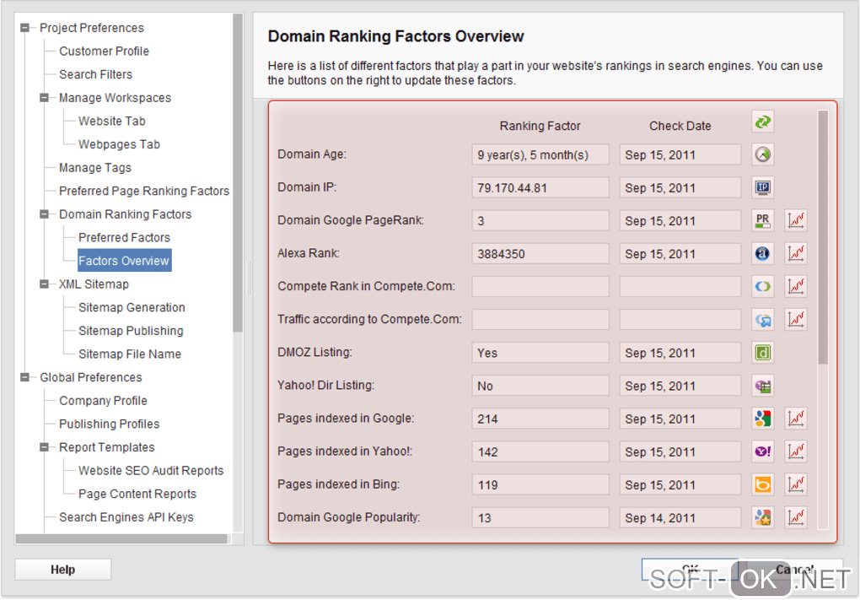Collapse the Manage Workspaces node
This screenshot has width=860, height=600.
pos(45,98)
